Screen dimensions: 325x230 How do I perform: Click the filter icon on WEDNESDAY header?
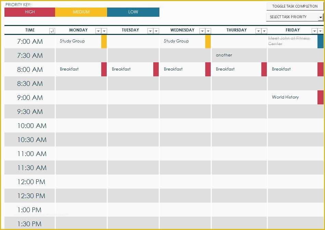[x=202, y=30]
